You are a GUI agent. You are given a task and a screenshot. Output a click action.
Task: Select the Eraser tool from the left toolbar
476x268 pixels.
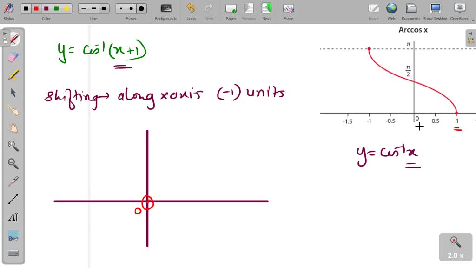(13, 57)
